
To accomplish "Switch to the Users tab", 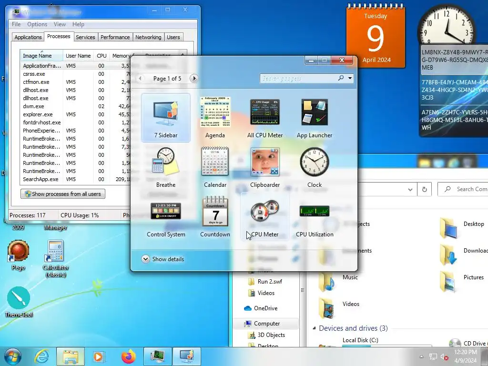I will click(x=173, y=37).
